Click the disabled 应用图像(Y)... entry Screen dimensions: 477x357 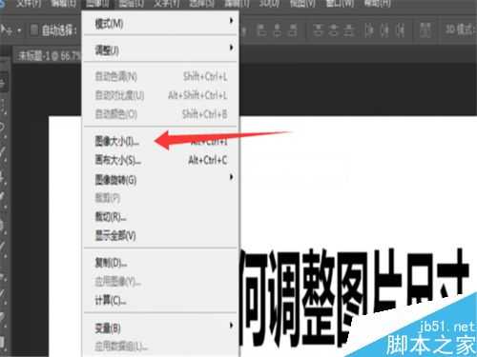click(x=160, y=282)
